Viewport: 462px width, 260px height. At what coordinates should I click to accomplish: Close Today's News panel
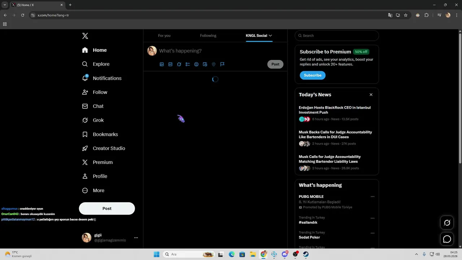tap(371, 95)
